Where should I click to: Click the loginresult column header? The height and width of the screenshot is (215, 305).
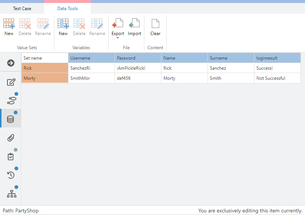277,58
